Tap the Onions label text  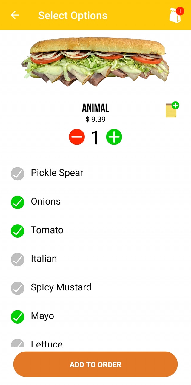coord(46,201)
